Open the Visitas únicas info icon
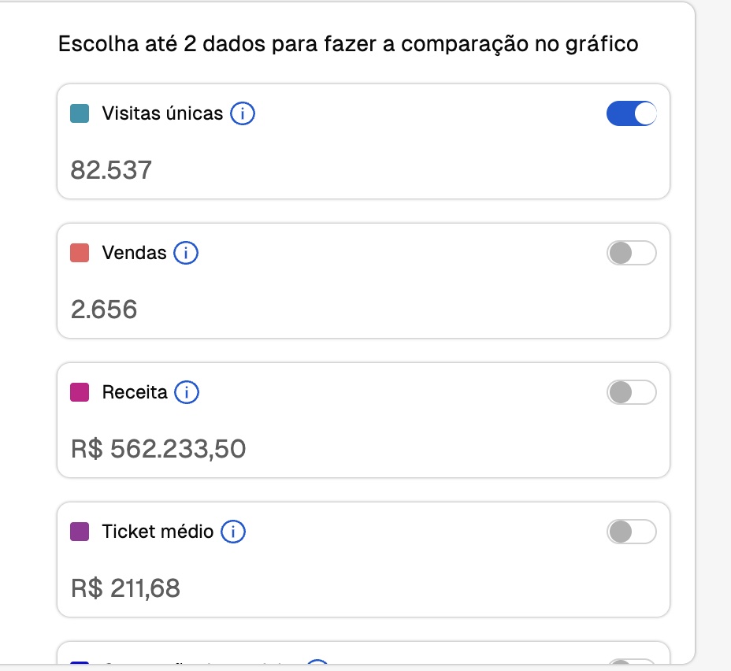 click(x=243, y=114)
